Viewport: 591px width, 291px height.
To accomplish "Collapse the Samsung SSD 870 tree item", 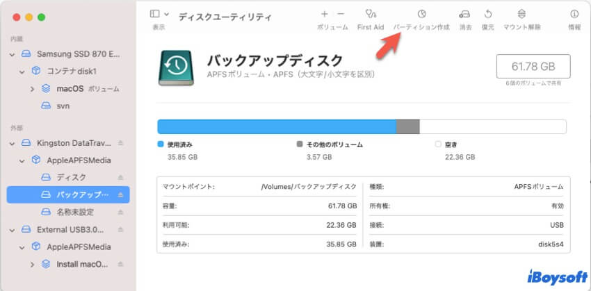I will 13,53.
